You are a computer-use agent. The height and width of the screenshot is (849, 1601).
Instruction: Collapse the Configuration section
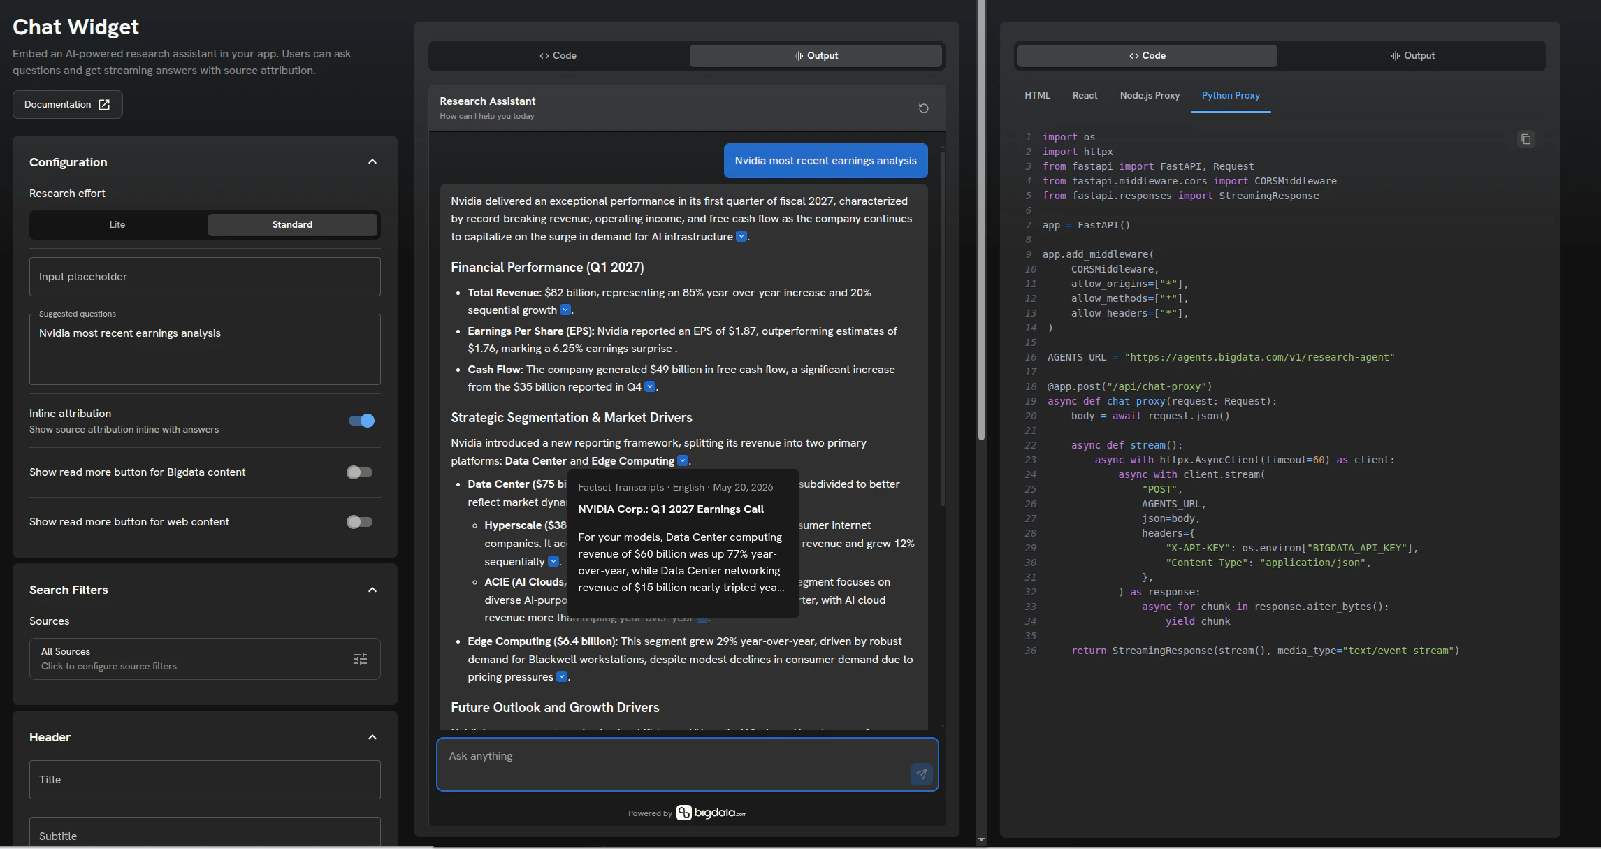372,162
